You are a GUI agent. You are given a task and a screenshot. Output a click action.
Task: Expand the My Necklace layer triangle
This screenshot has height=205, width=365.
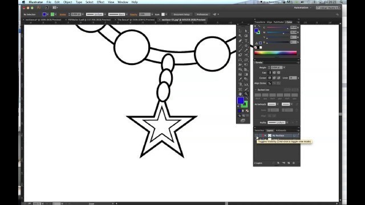[265, 136]
